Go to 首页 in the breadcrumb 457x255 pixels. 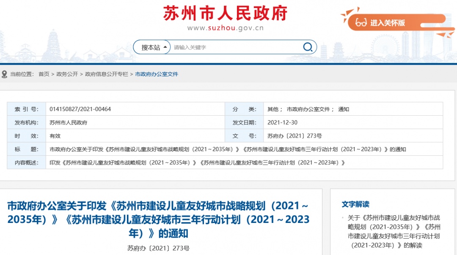44,74
